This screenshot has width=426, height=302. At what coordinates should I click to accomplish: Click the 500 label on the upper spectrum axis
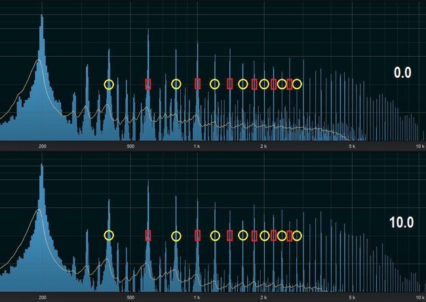click(x=130, y=146)
